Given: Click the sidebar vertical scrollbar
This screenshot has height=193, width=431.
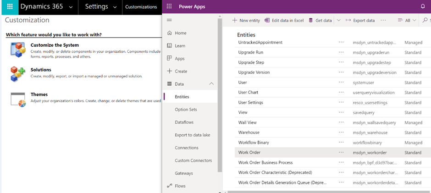Looking at the screenshot, I should click(x=220, y=96).
